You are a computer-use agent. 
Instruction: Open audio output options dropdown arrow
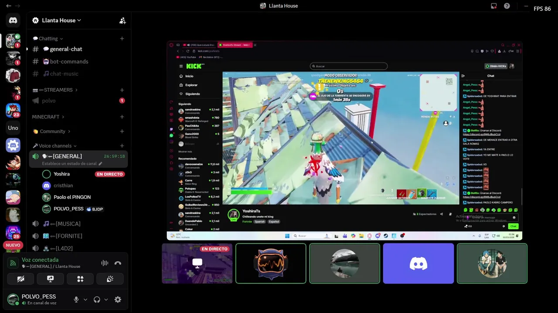click(106, 300)
